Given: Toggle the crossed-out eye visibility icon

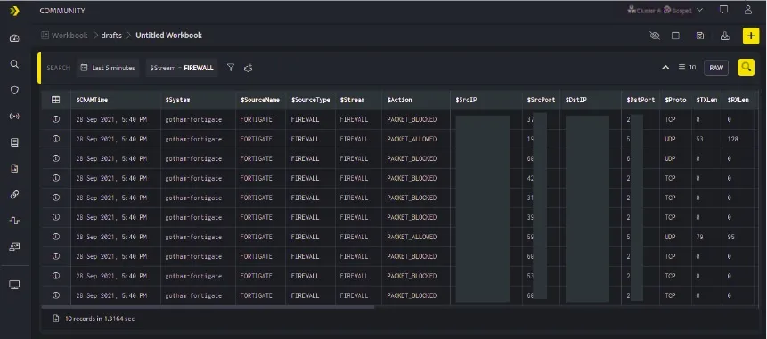Looking at the screenshot, I should [655, 36].
